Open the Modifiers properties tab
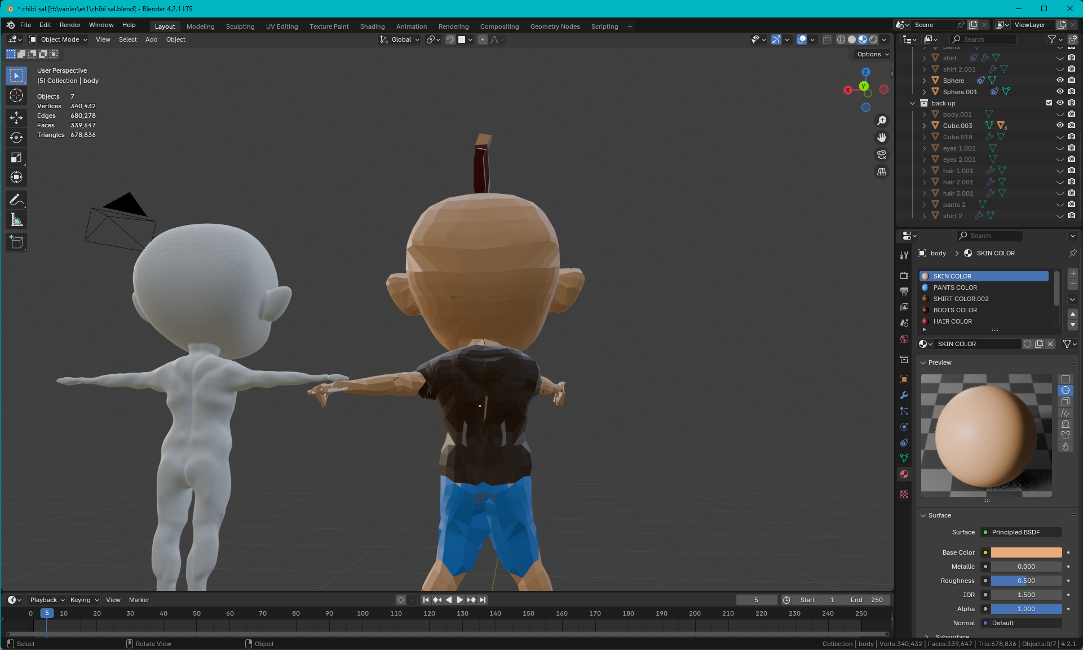1083x650 pixels. click(904, 395)
